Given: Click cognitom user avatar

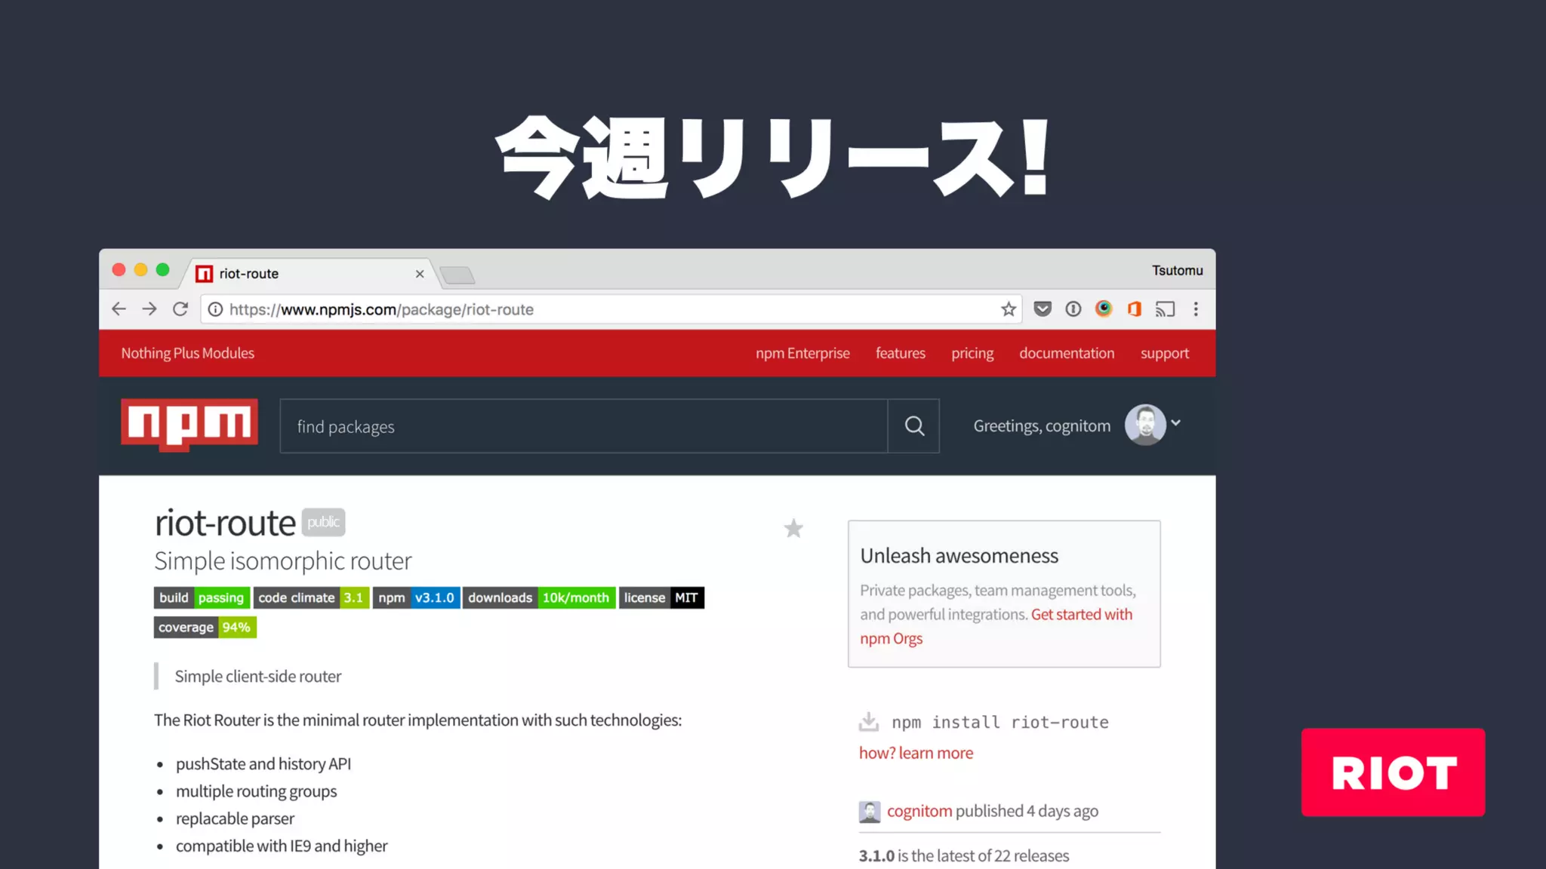Looking at the screenshot, I should coord(1145,425).
